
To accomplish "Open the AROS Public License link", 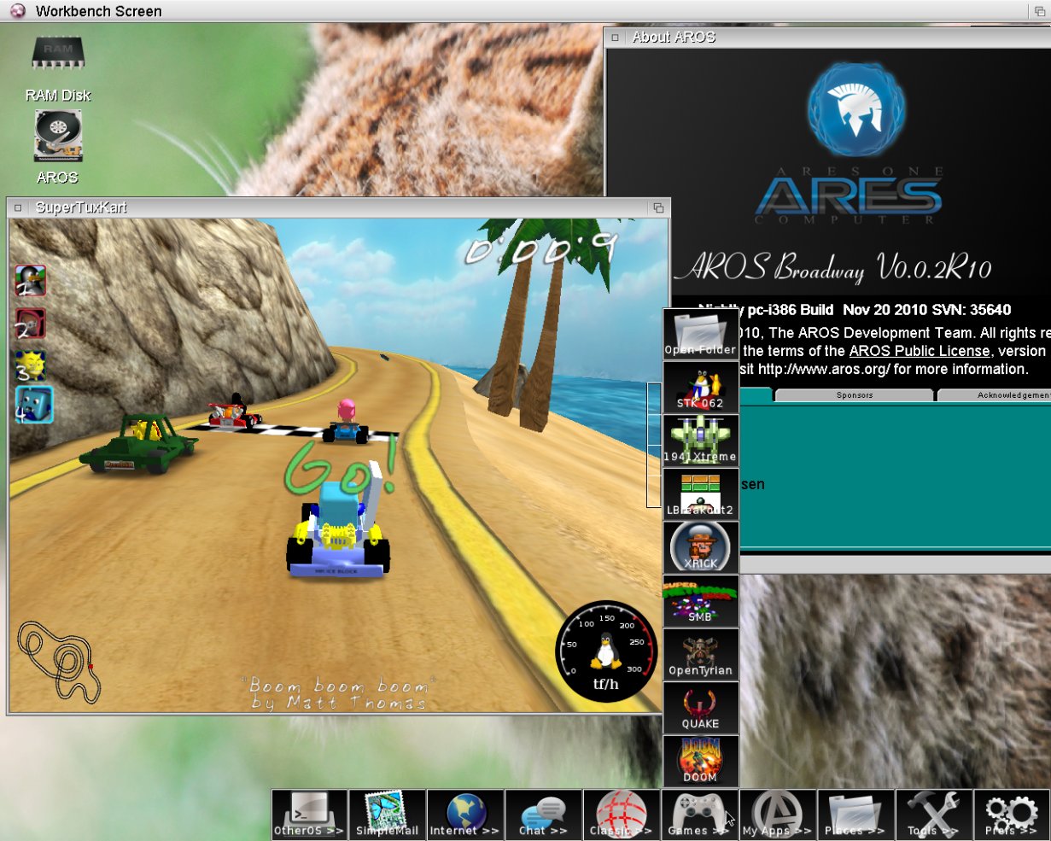I will [x=920, y=351].
